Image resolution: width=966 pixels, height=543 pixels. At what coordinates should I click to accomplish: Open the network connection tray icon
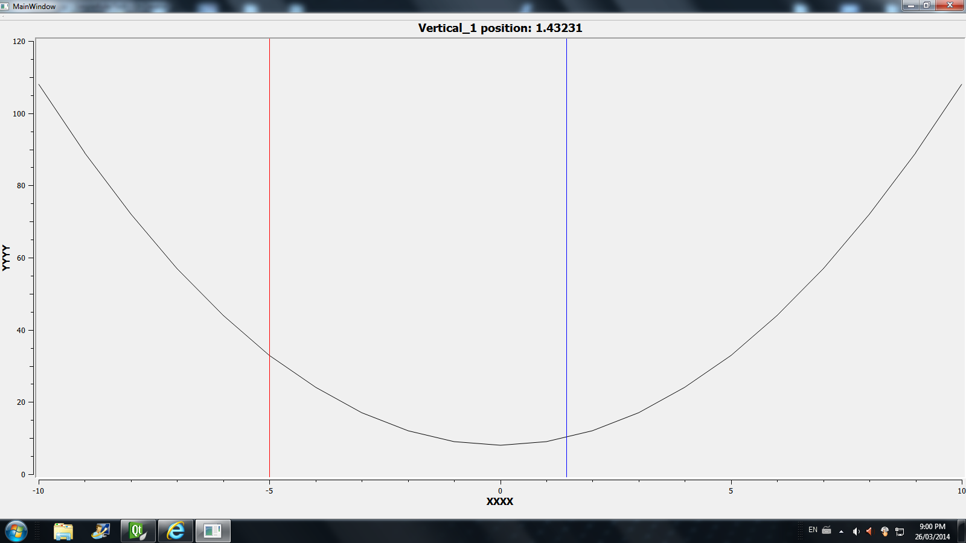[900, 532]
